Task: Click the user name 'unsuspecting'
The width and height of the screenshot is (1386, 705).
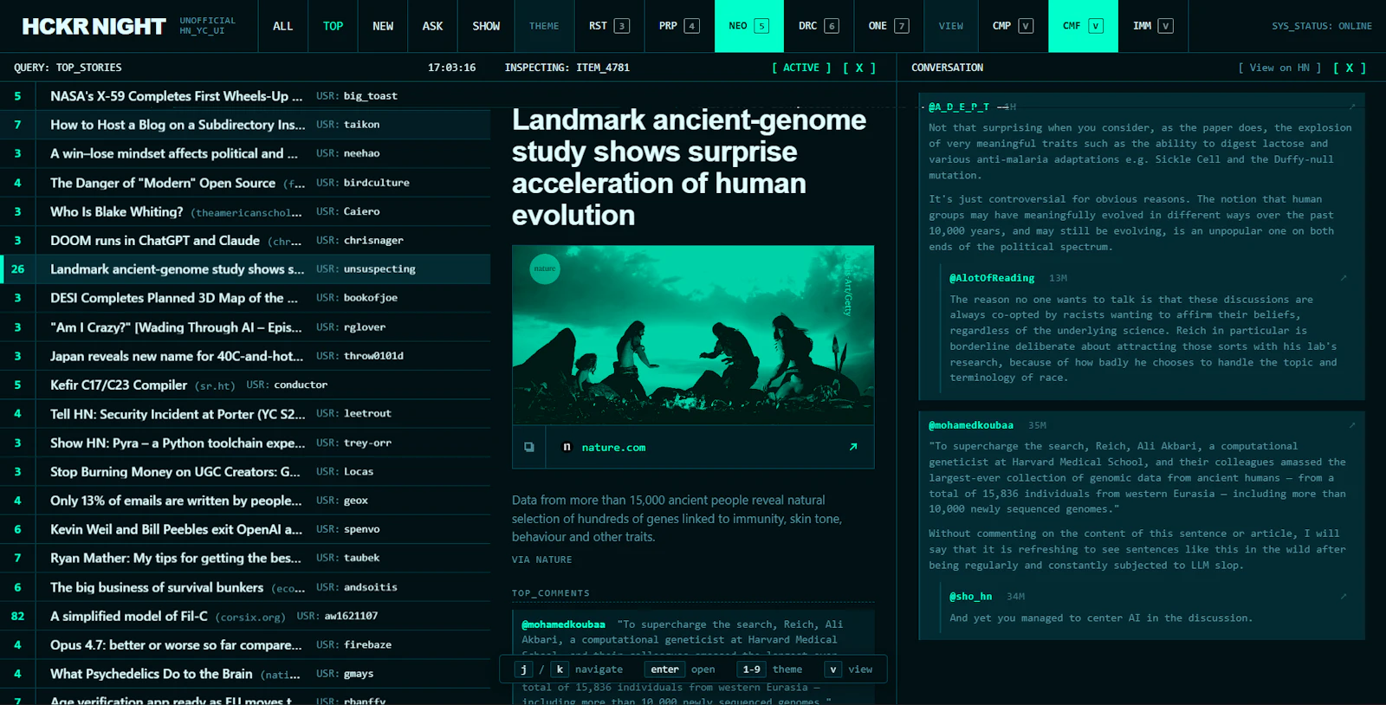Action: pyautogui.click(x=379, y=269)
